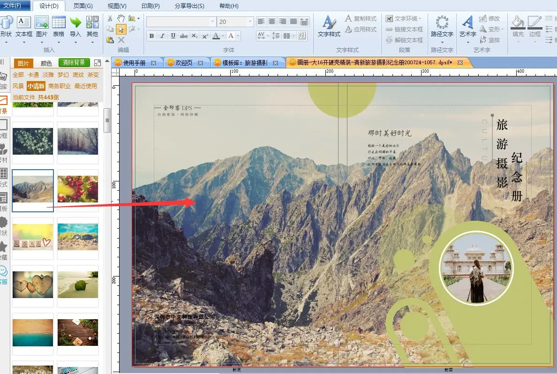Image resolution: width=557 pixels, height=374 pixels.
Task: Click the 路径文字 path text icon
Action: click(x=442, y=23)
